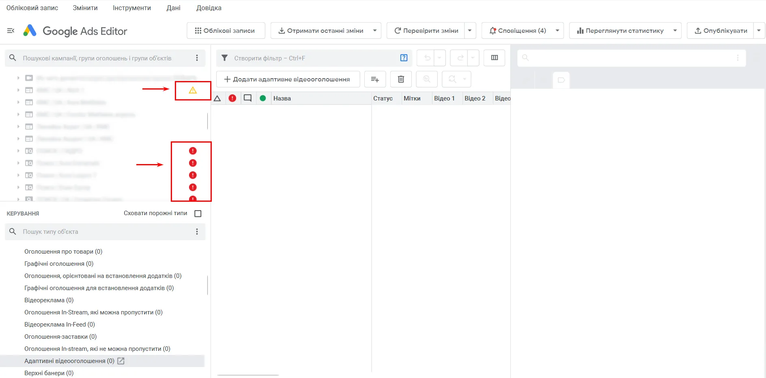Select Оголошення-заставки (0)
Viewport: 766px width, 378px height.
tap(60, 337)
